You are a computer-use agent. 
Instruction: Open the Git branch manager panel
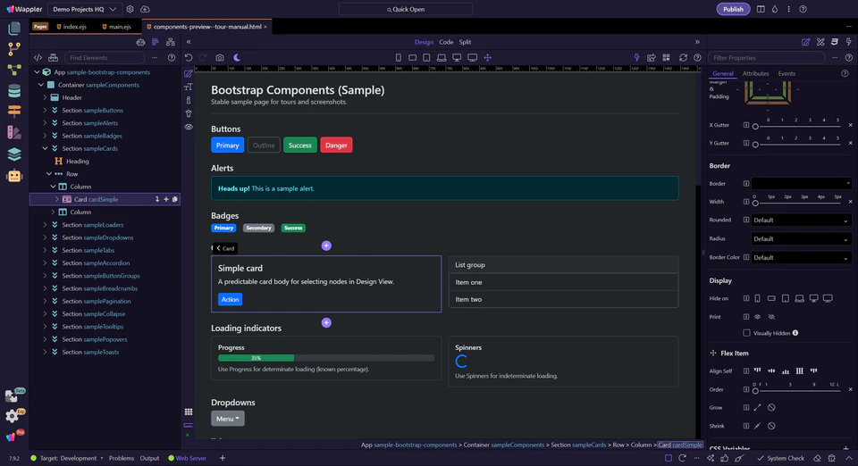click(14, 49)
